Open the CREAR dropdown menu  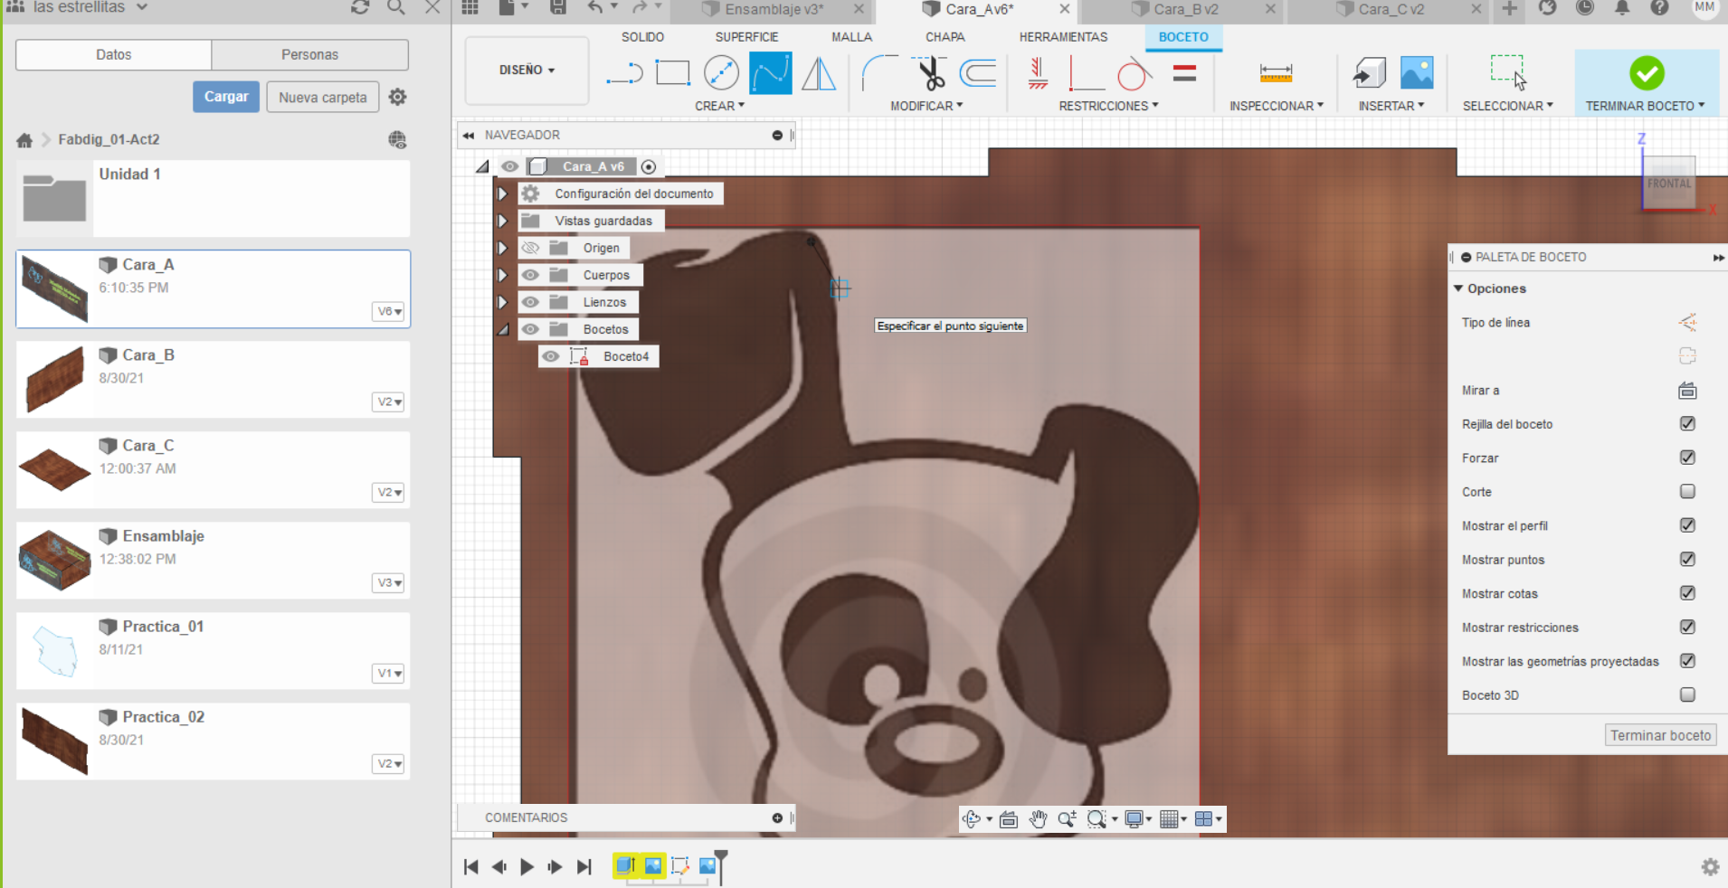pos(719,106)
